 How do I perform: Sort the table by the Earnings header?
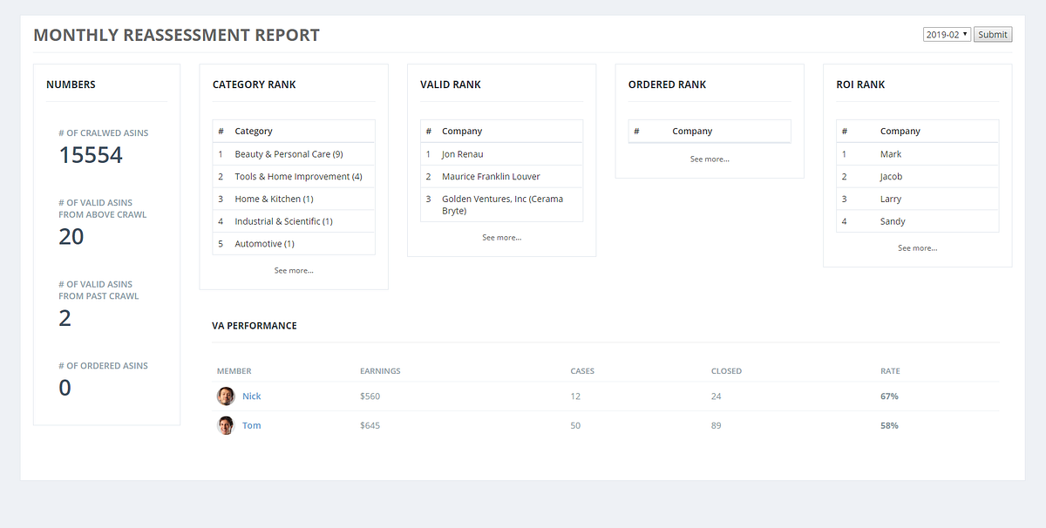pos(380,370)
